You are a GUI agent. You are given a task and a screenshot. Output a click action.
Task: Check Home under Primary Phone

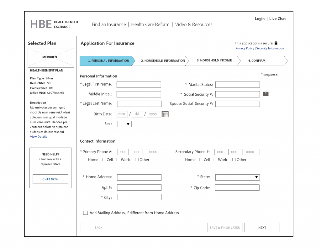(x=85, y=160)
